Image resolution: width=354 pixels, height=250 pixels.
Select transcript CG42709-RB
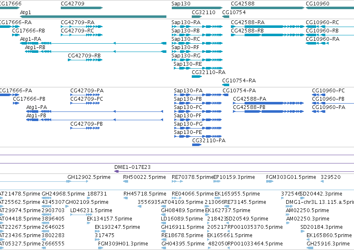click(x=85, y=60)
